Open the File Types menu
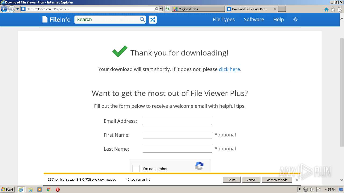The width and height of the screenshot is (344, 193). pyautogui.click(x=224, y=20)
